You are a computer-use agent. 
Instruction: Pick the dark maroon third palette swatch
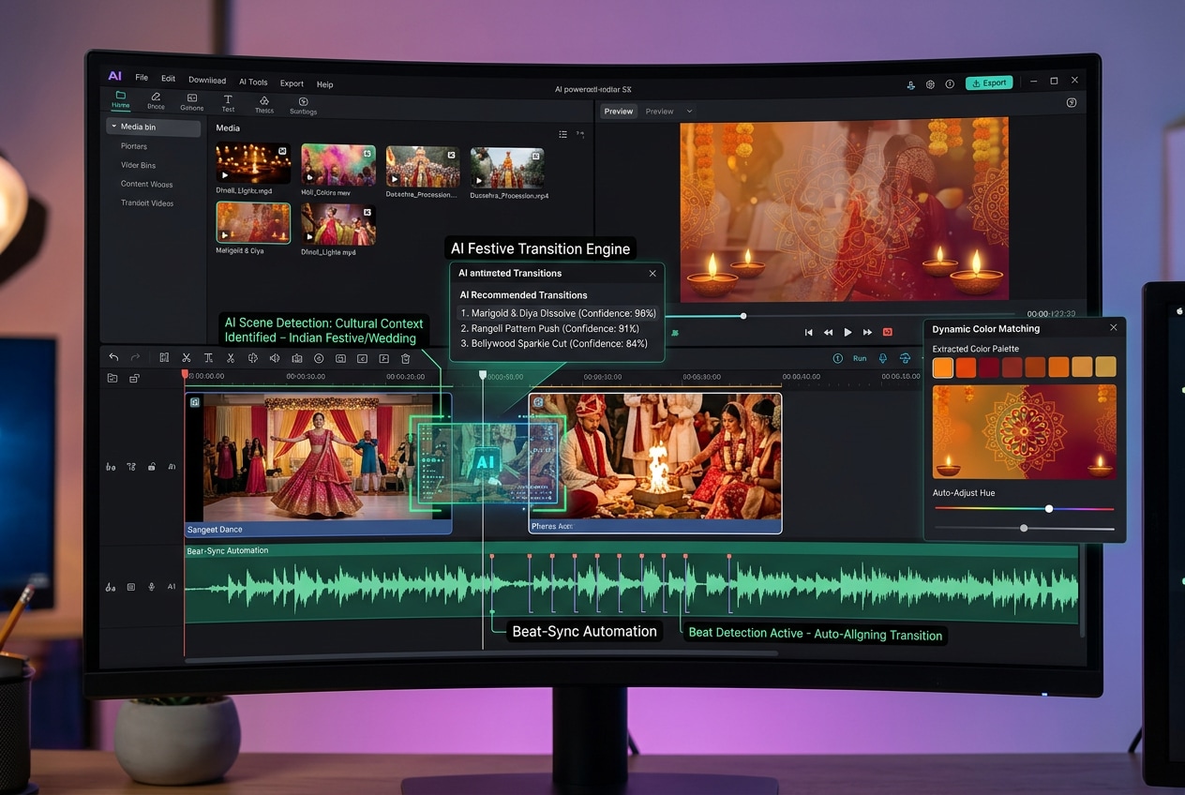coord(989,367)
